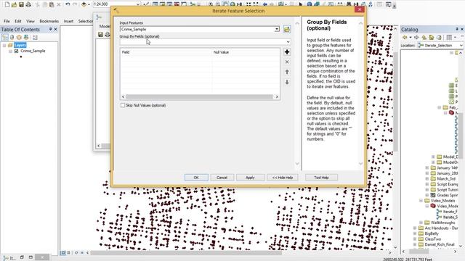This screenshot has width=465, height=261.
Task: Click the New document icon in the toolbar
Action: [x=7, y=4]
